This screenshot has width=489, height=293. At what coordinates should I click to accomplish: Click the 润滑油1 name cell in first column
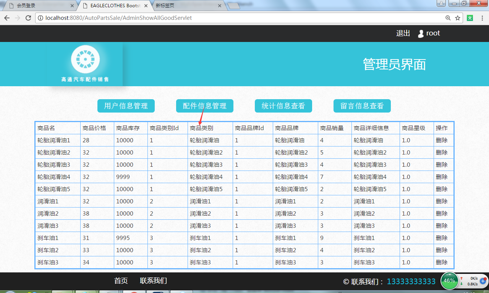(58, 201)
